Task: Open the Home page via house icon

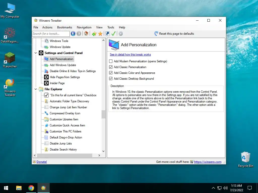Action: coord(86,34)
